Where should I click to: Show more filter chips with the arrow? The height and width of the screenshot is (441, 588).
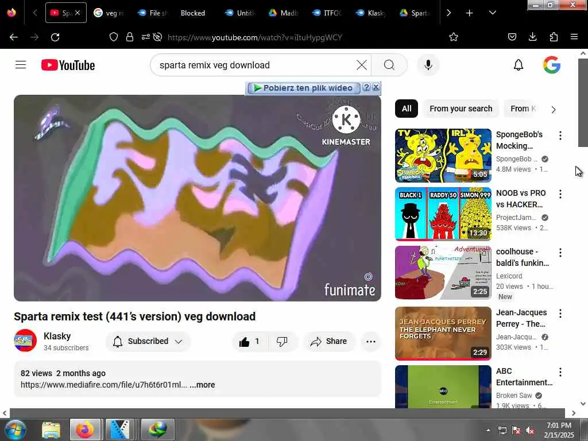[554, 110]
